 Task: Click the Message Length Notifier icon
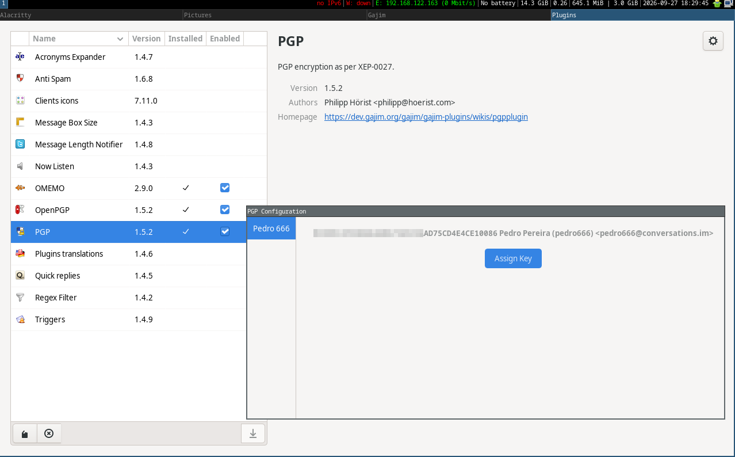[x=20, y=144]
